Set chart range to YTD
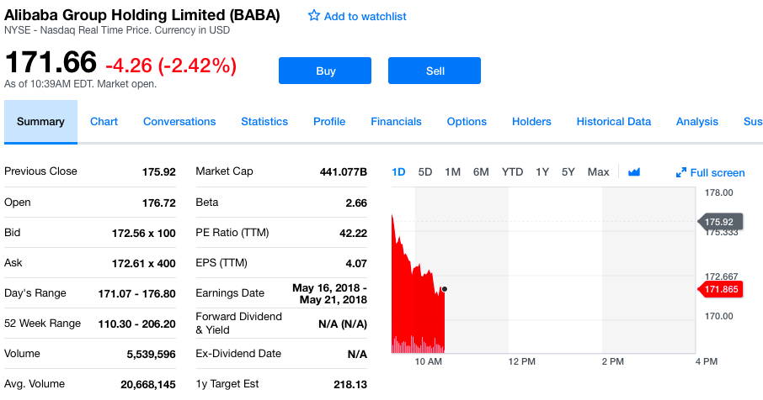The width and height of the screenshot is (763, 400). tap(512, 172)
